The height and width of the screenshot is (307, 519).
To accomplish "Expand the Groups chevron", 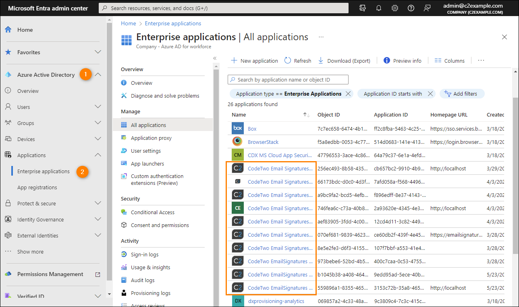I will coord(98,123).
